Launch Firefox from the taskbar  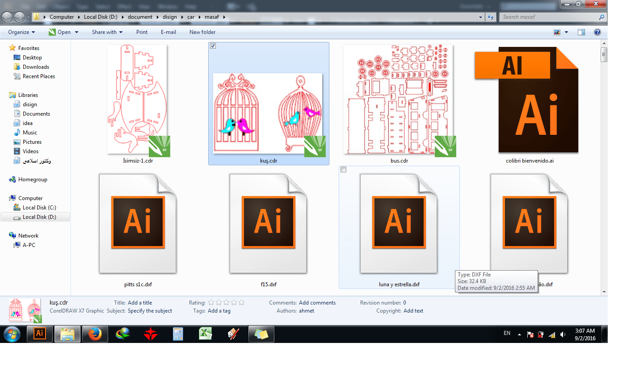tap(95, 334)
